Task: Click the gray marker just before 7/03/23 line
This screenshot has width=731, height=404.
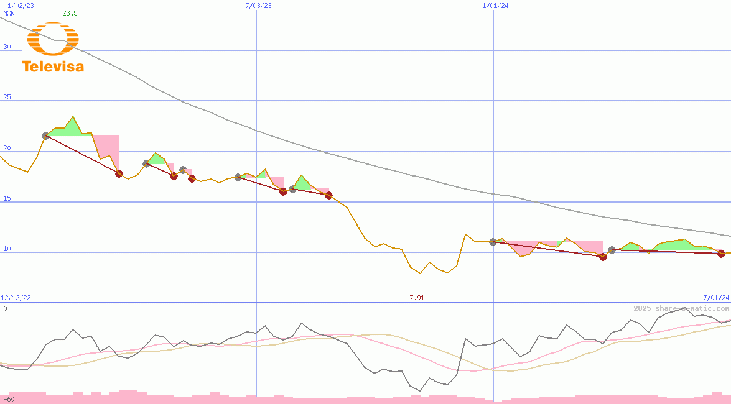Action: (238, 177)
